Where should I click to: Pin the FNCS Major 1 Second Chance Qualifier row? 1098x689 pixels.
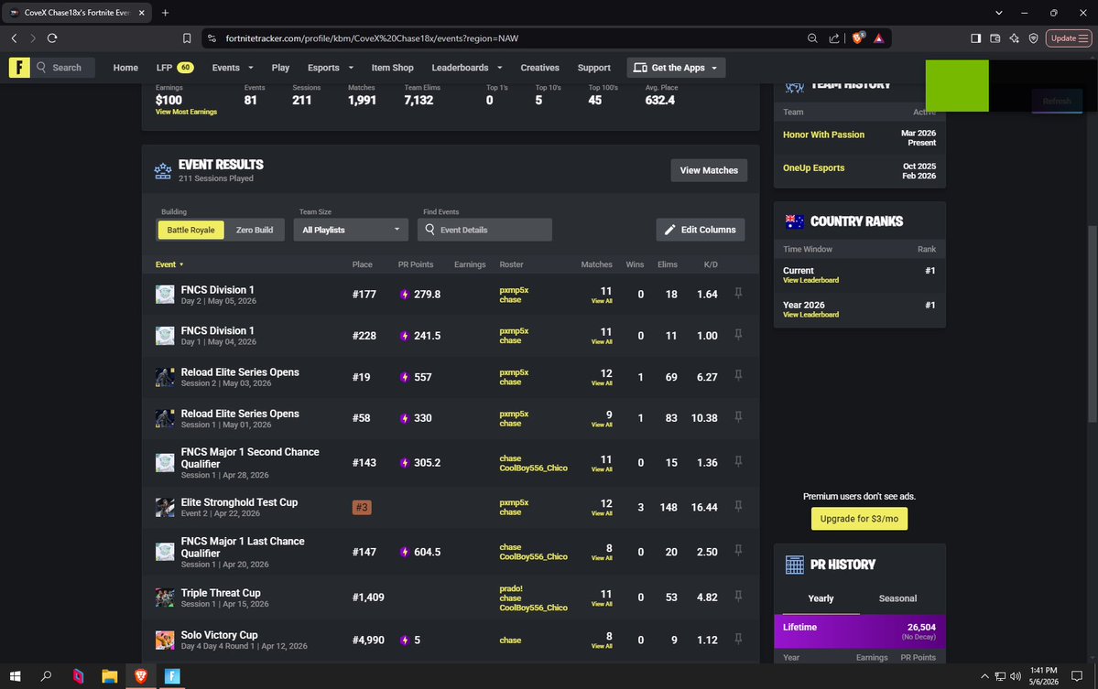point(738,462)
